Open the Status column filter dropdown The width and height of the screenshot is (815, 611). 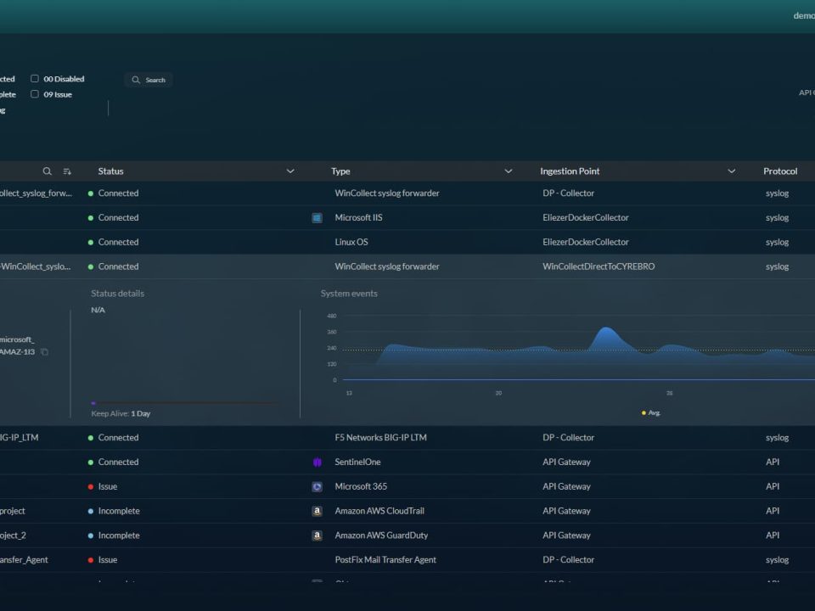(x=290, y=171)
